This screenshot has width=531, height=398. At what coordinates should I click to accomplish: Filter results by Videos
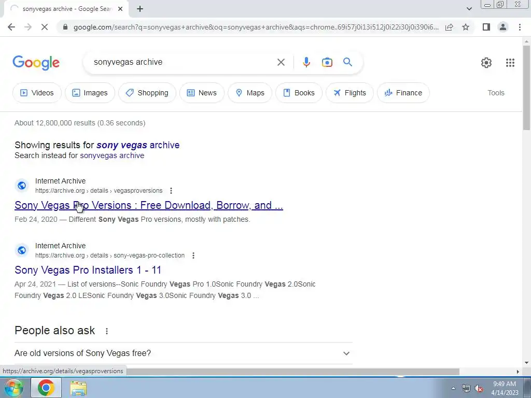pyautogui.click(x=37, y=93)
